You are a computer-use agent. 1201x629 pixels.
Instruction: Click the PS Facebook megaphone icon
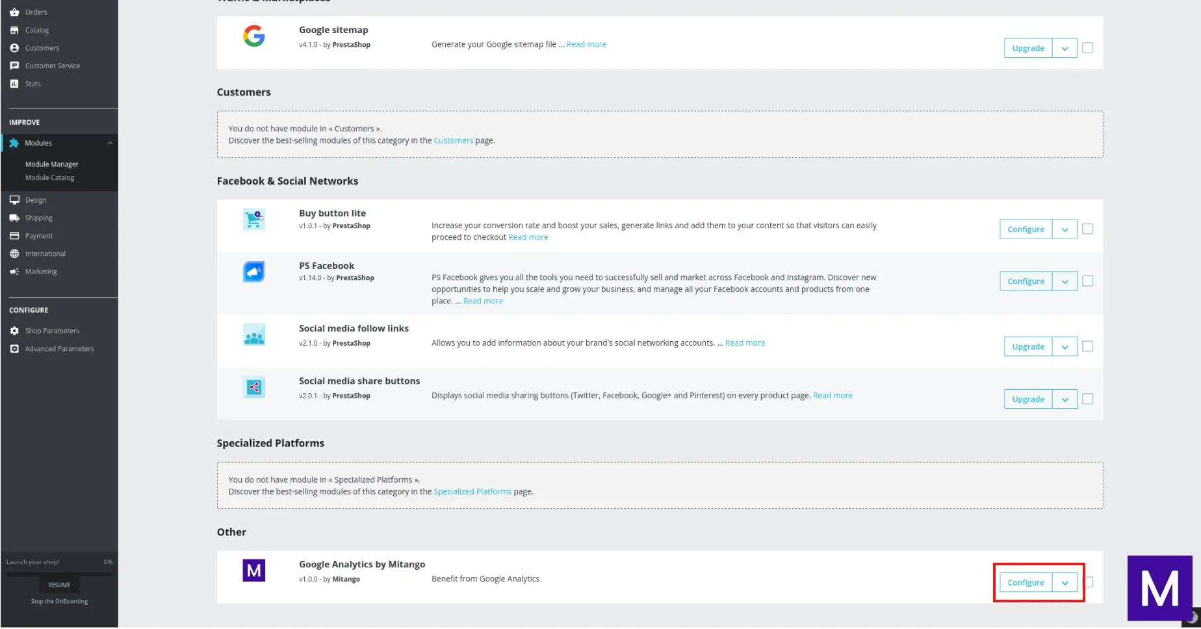[253, 272]
